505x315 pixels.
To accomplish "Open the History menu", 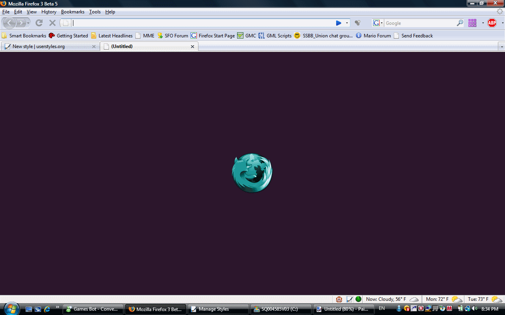I will click(49, 12).
